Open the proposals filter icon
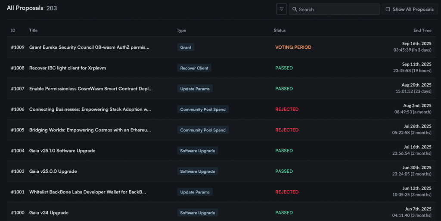The width and height of the screenshot is (441, 221). (281, 9)
